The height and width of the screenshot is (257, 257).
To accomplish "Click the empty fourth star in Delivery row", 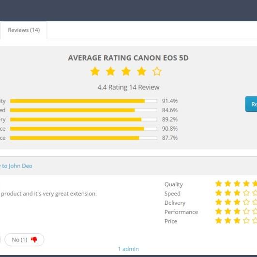I will click(x=246, y=202).
